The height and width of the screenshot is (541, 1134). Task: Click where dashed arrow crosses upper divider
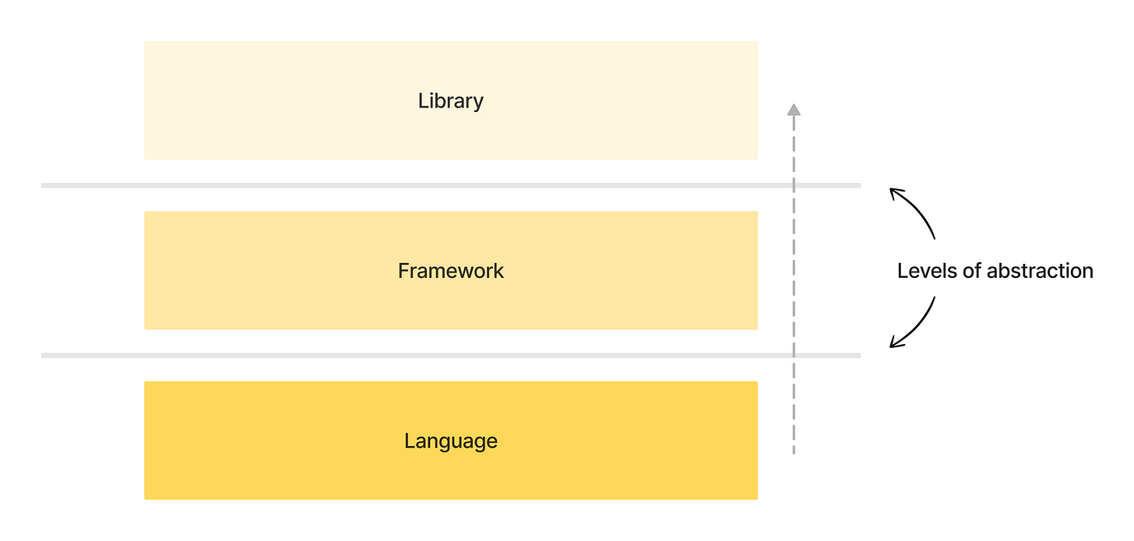click(x=794, y=185)
